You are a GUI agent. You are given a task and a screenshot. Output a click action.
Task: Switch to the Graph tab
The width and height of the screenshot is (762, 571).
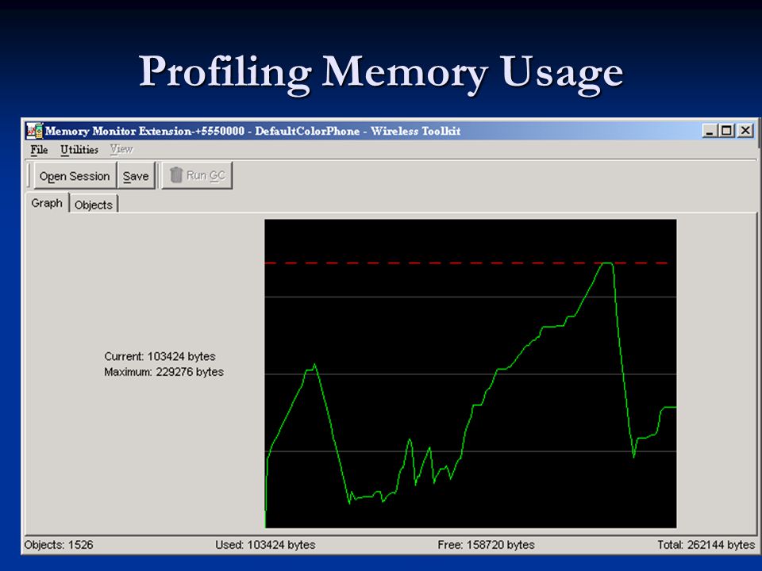(x=47, y=203)
